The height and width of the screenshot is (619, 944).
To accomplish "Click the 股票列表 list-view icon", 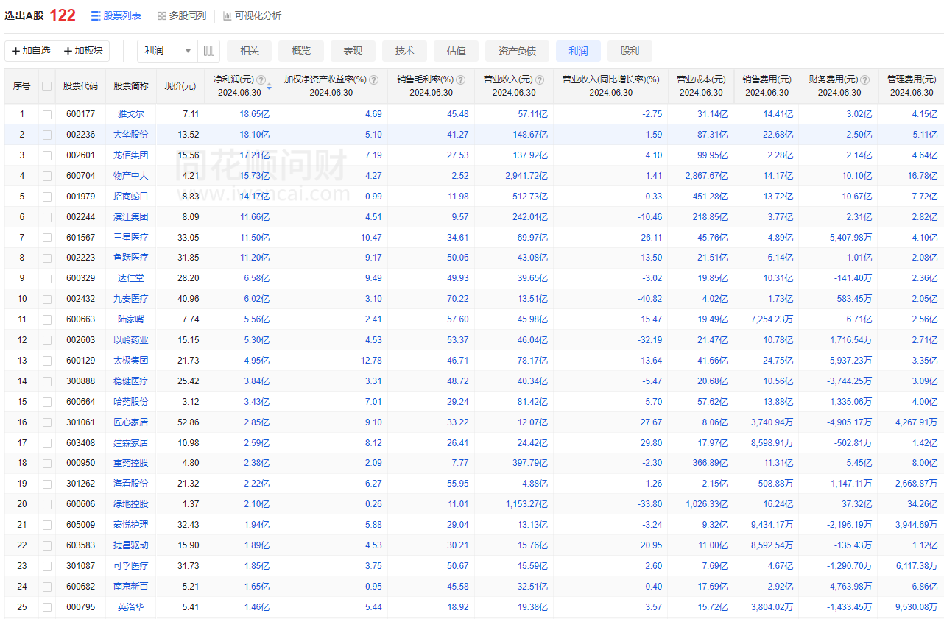I will (96, 15).
